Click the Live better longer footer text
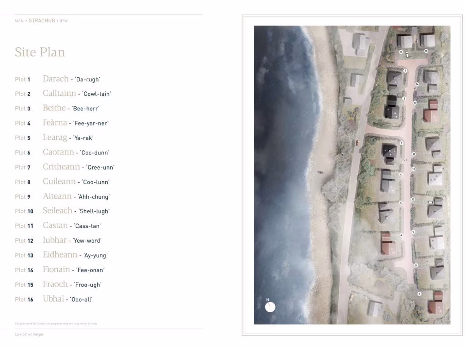This screenshot has height=349, width=465. pyautogui.click(x=29, y=334)
